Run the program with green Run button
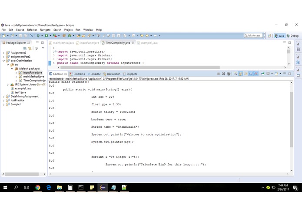302x214 pixels. tap(46, 36)
